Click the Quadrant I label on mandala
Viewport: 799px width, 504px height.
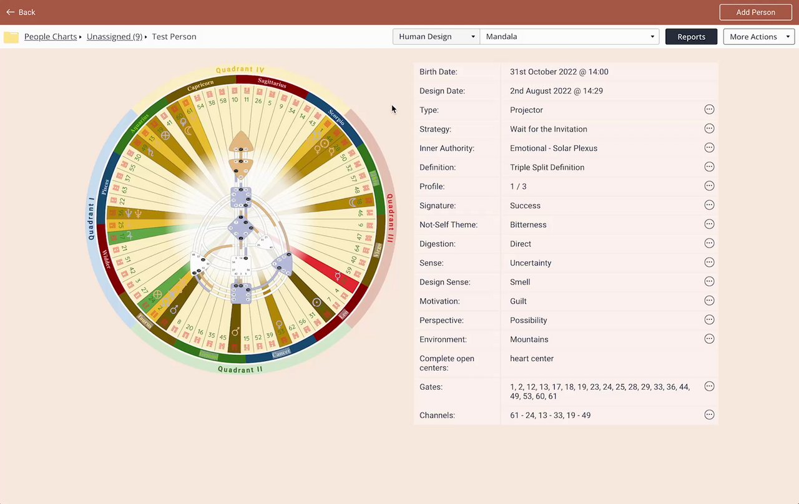tap(92, 218)
